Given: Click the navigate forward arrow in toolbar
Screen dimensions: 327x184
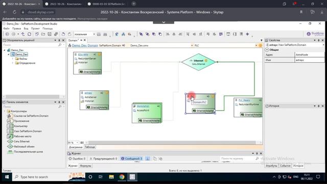Looking at the screenshot, I should tap(14, 34).
